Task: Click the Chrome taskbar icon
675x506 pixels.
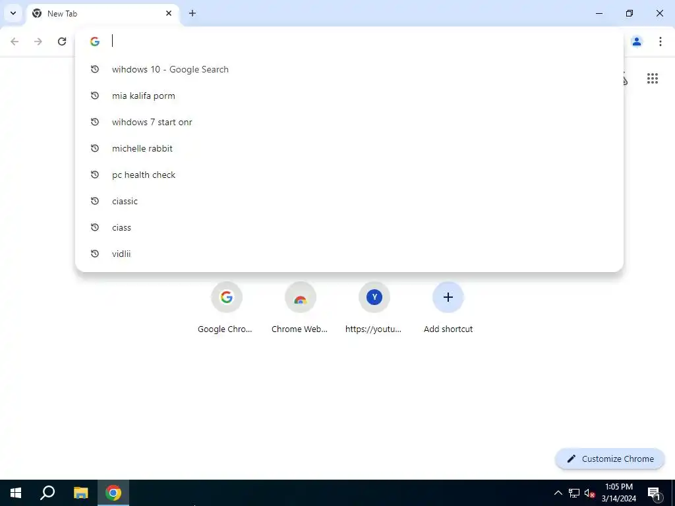Action: coord(113,493)
